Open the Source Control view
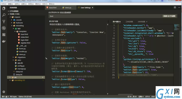 pyautogui.click(x=4, y=21)
